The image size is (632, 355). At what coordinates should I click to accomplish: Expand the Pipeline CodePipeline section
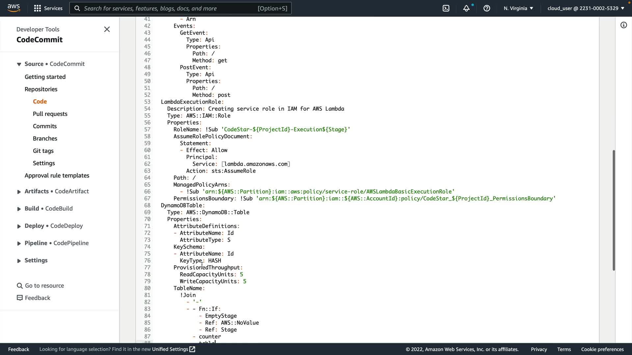[x=19, y=243]
